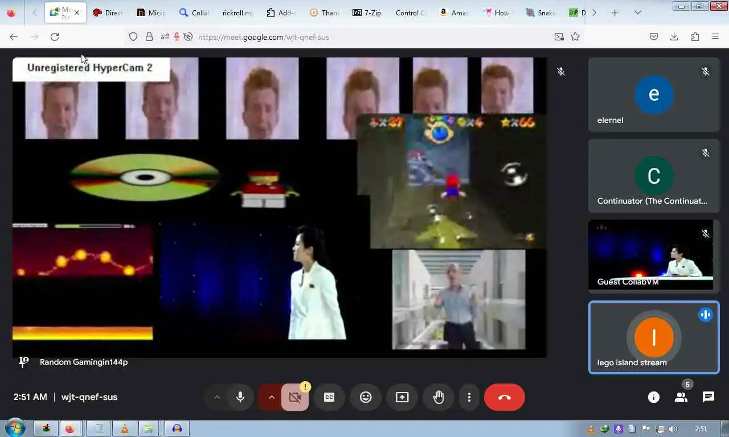Open site permissions icon in address bar
Screen dimensions: 729x437
click(165, 36)
